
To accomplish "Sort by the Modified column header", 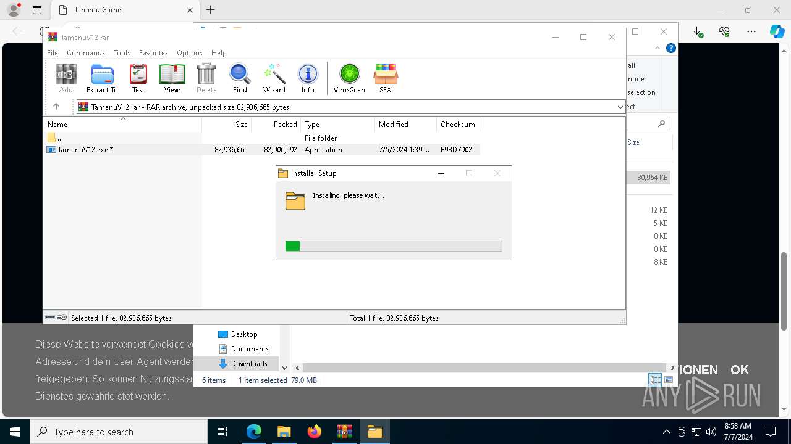I will (x=405, y=125).
